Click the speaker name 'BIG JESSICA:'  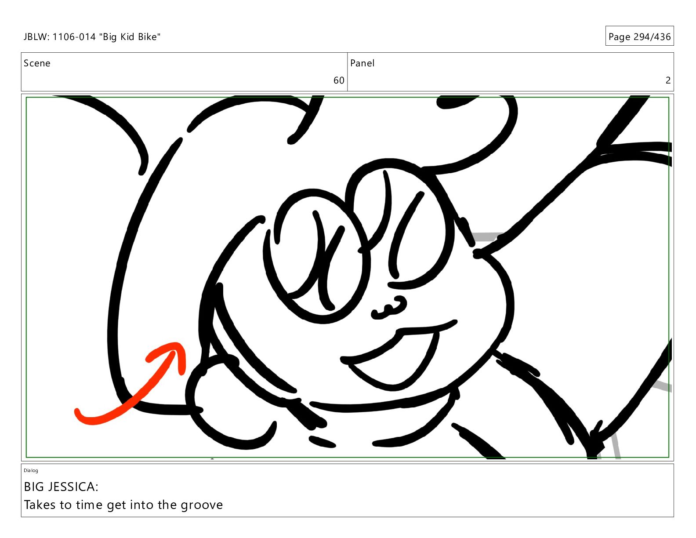pyautogui.click(x=61, y=487)
